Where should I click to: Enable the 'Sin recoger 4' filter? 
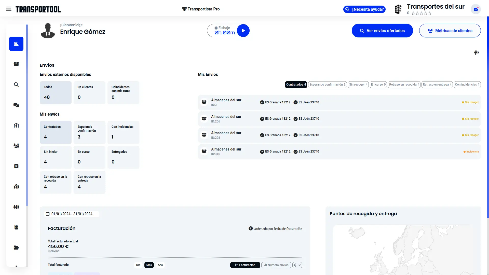[x=358, y=85]
